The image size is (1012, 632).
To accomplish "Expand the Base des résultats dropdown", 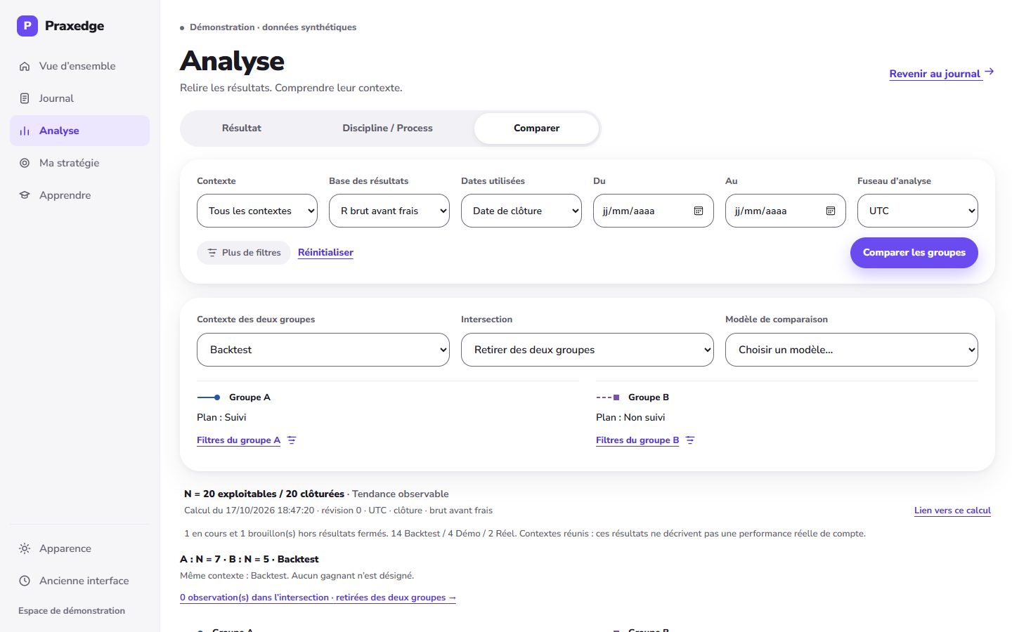I will (x=389, y=211).
